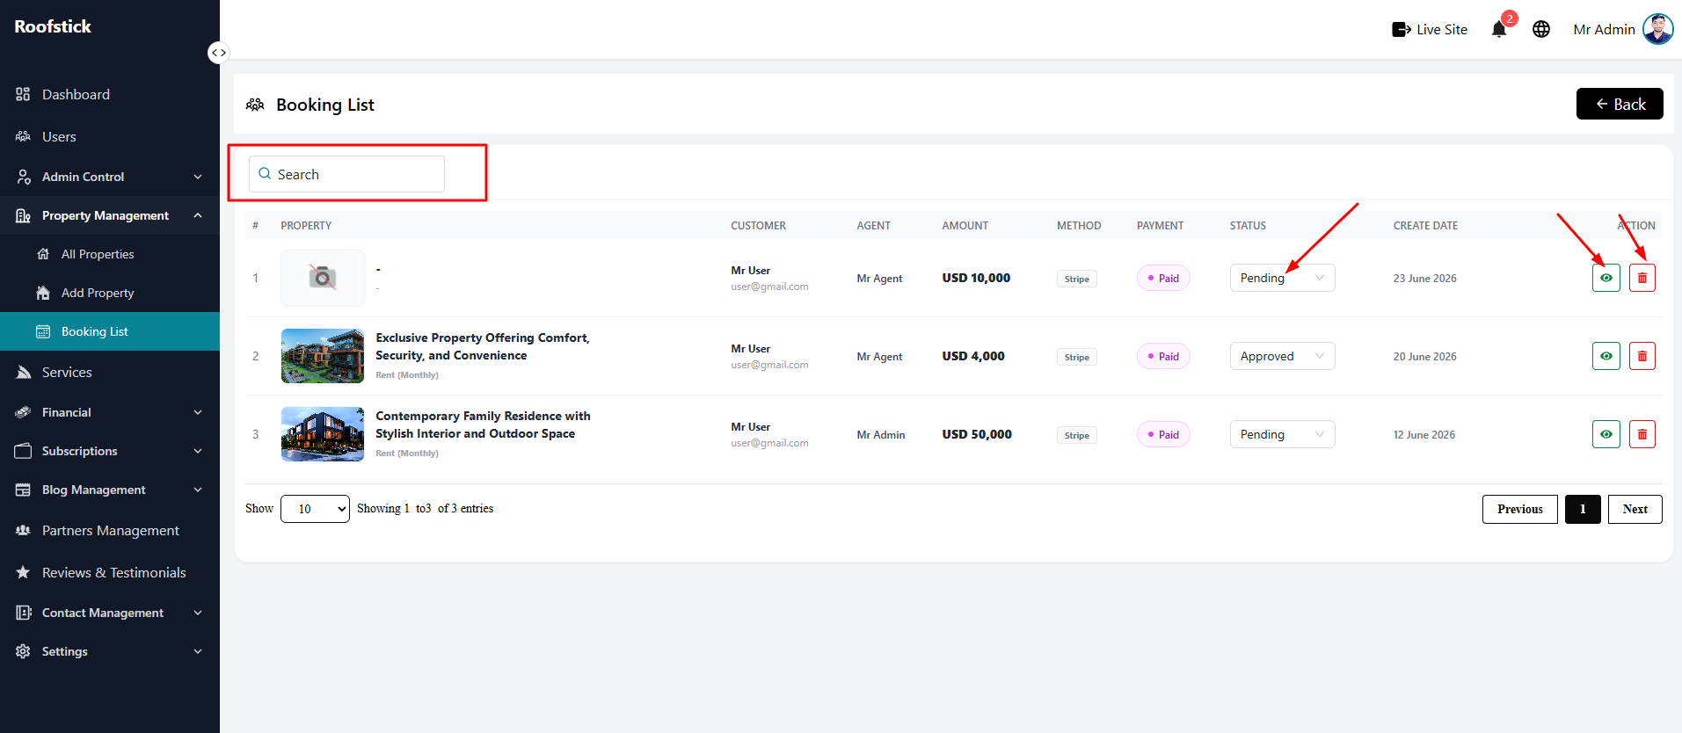Click the AMOUNT column header
This screenshot has height=733, width=1682.
[965, 226]
